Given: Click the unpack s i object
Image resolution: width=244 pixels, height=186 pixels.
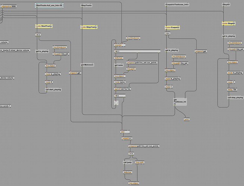Looking at the screenshot, I should 127,138.
